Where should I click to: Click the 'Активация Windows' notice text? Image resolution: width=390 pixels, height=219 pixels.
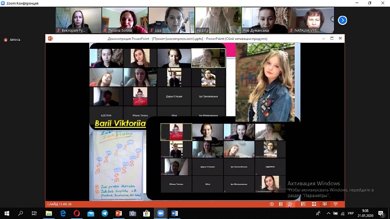click(314, 183)
